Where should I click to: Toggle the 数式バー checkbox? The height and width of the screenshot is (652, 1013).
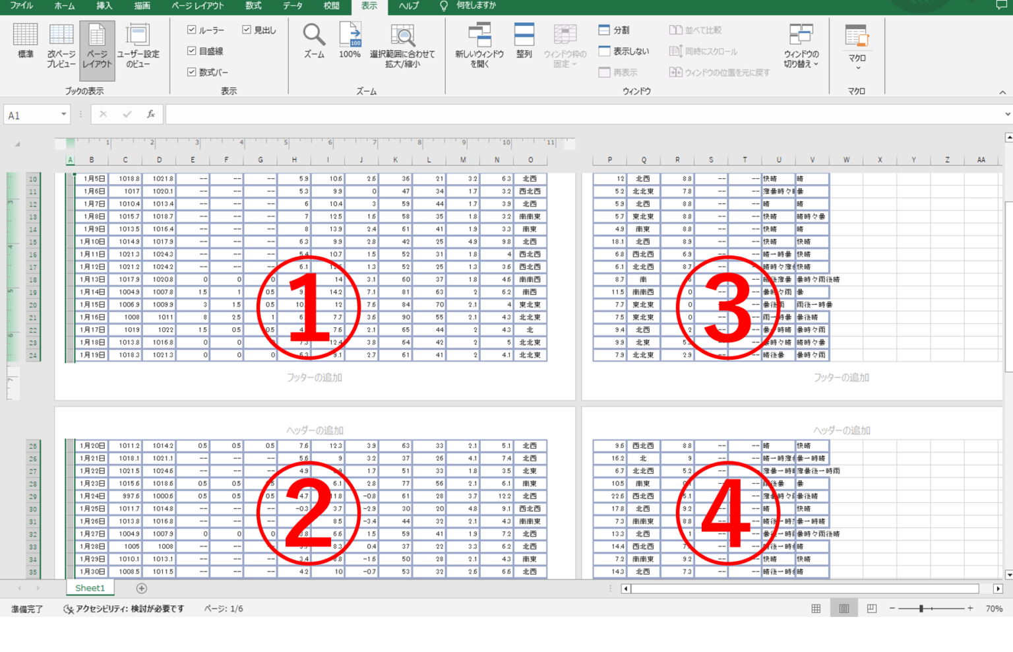(x=192, y=72)
